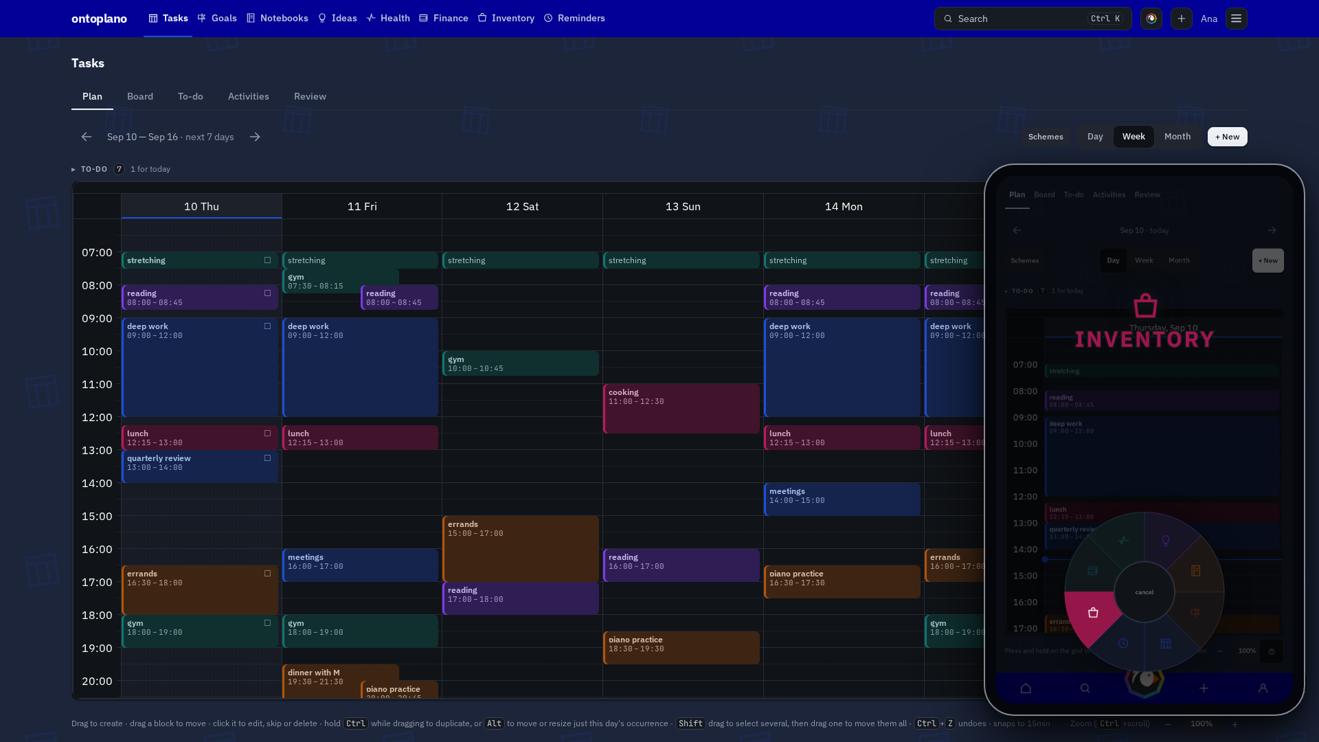
Task: Select the Goals signpost segment in radial menu
Action: (1196, 613)
